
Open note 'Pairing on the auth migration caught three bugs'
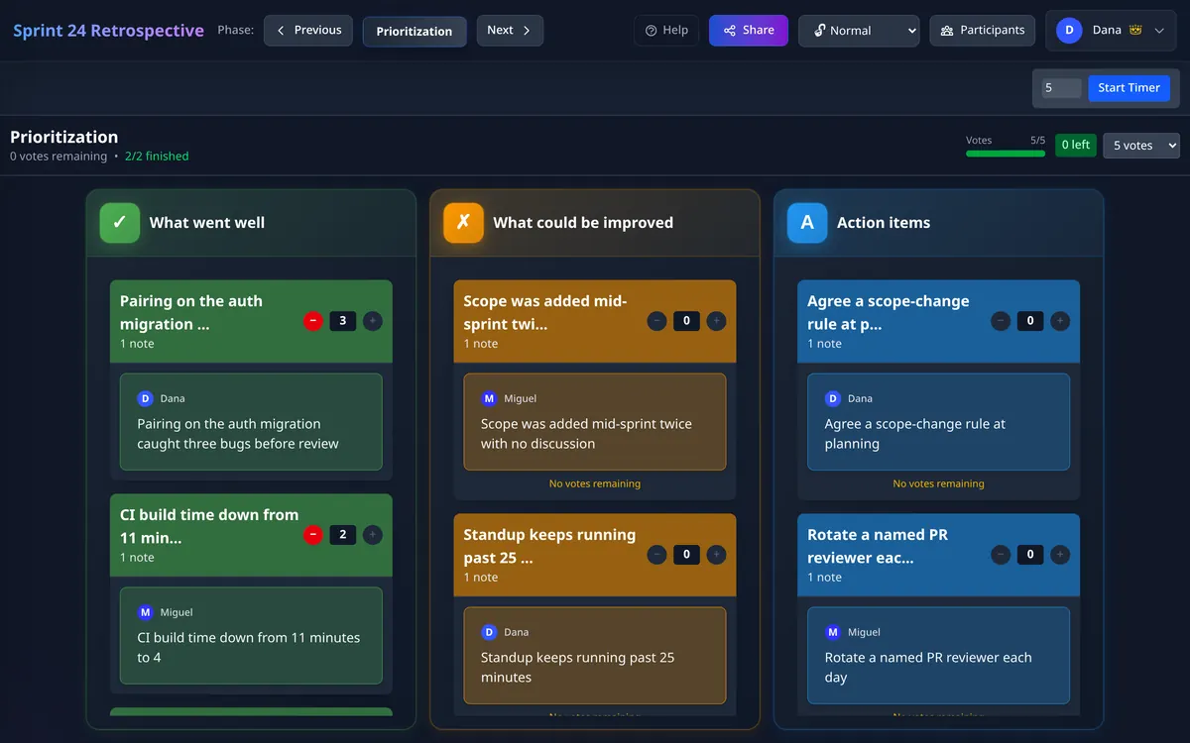pyautogui.click(x=251, y=422)
